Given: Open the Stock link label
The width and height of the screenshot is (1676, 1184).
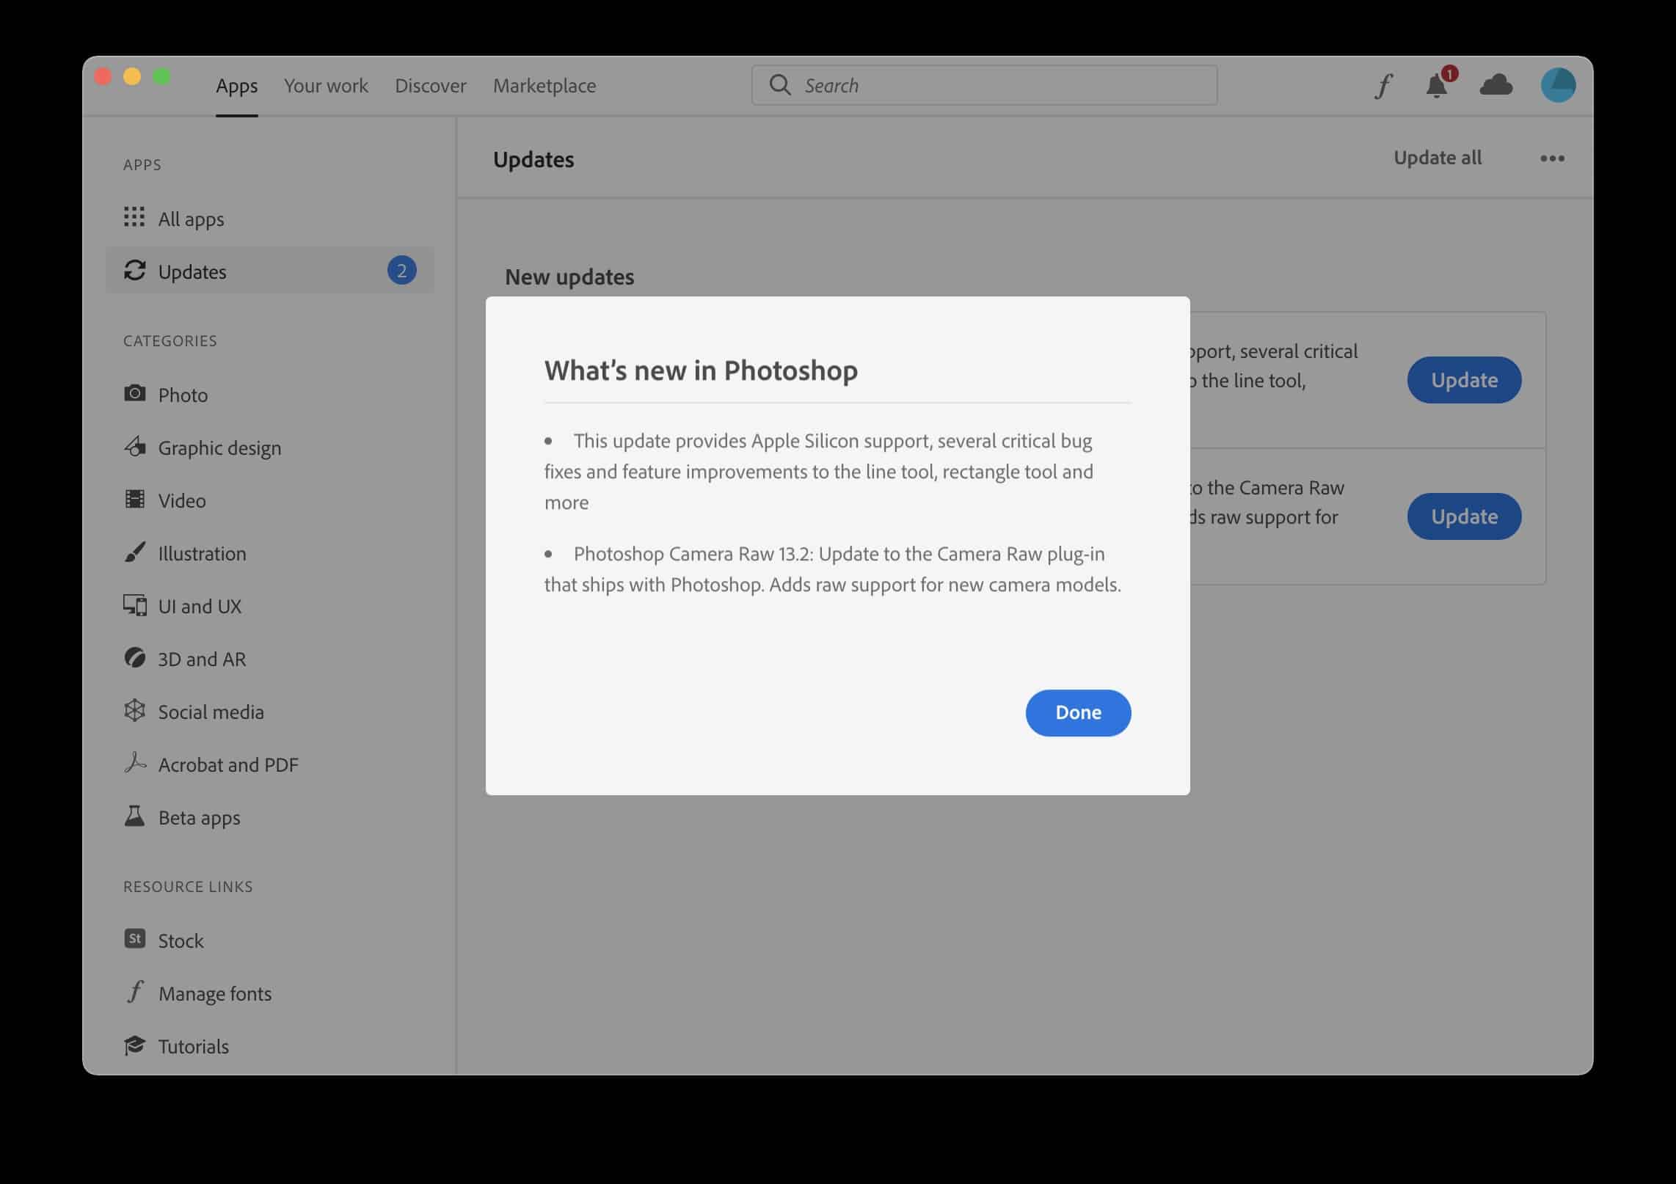Looking at the screenshot, I should [x=181, y=940].
